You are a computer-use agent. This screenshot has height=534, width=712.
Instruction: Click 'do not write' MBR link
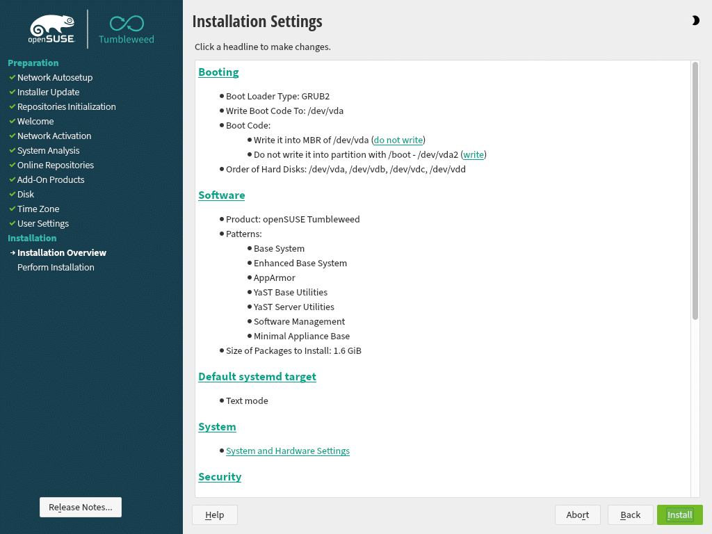398,140
